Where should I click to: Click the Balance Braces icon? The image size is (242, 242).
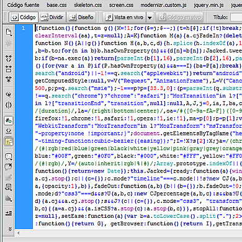pos(9,105)
